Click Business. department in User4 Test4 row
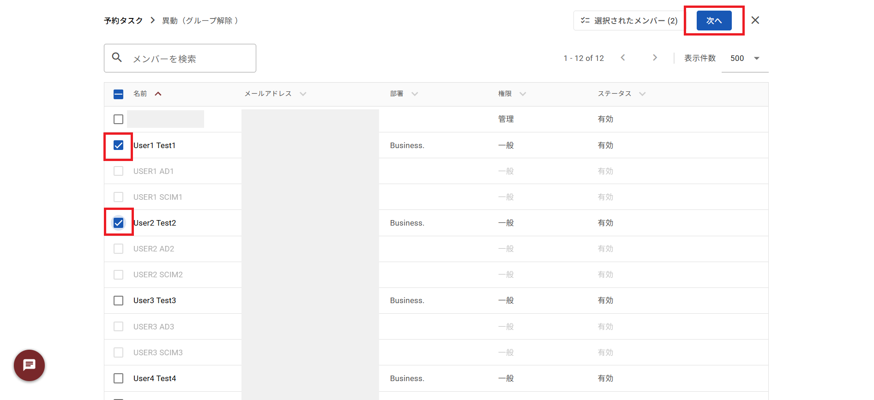 pos(407,378)
